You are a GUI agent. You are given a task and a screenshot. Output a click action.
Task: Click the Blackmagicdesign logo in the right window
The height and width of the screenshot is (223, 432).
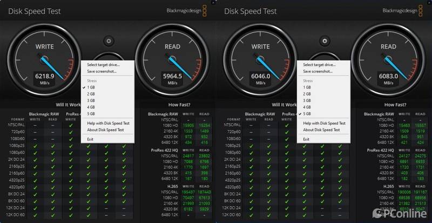[402, 10]
